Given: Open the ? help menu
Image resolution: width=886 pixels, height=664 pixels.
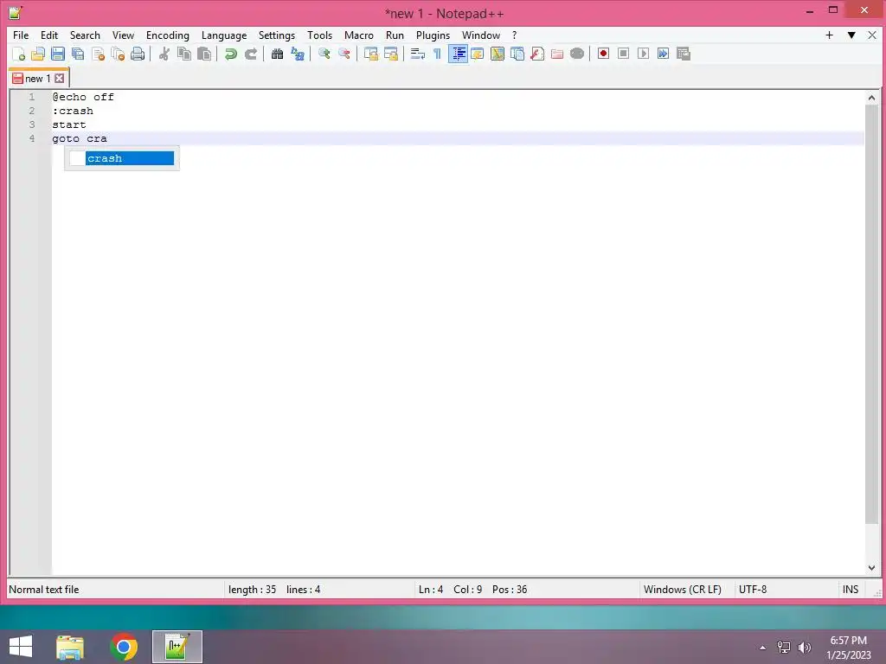Looking at the screenshot, I should click(514, 35).
